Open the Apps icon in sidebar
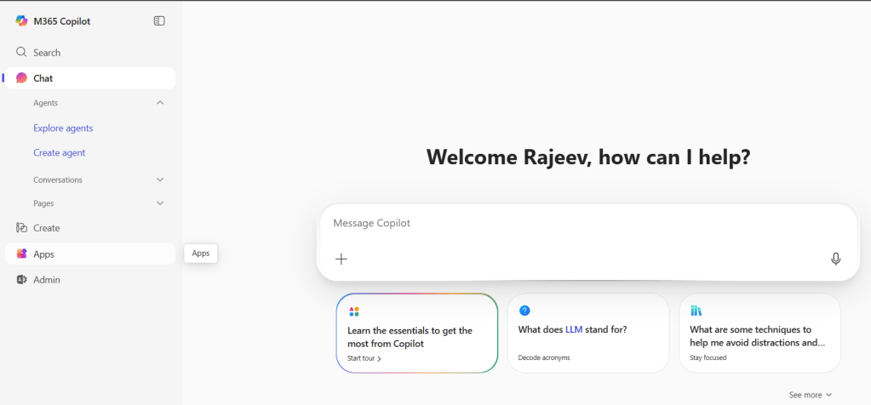The width and height of the screenshot is (871, 405). coord(22,254)
